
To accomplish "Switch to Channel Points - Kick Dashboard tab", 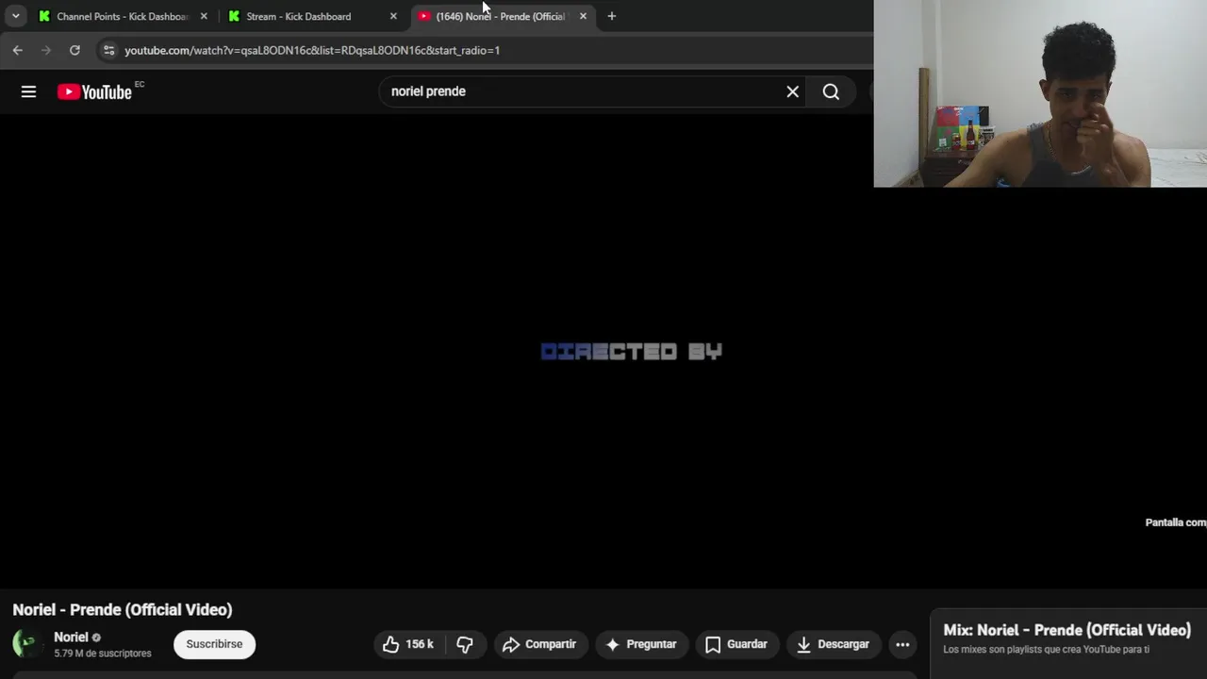I will (122, 16).
